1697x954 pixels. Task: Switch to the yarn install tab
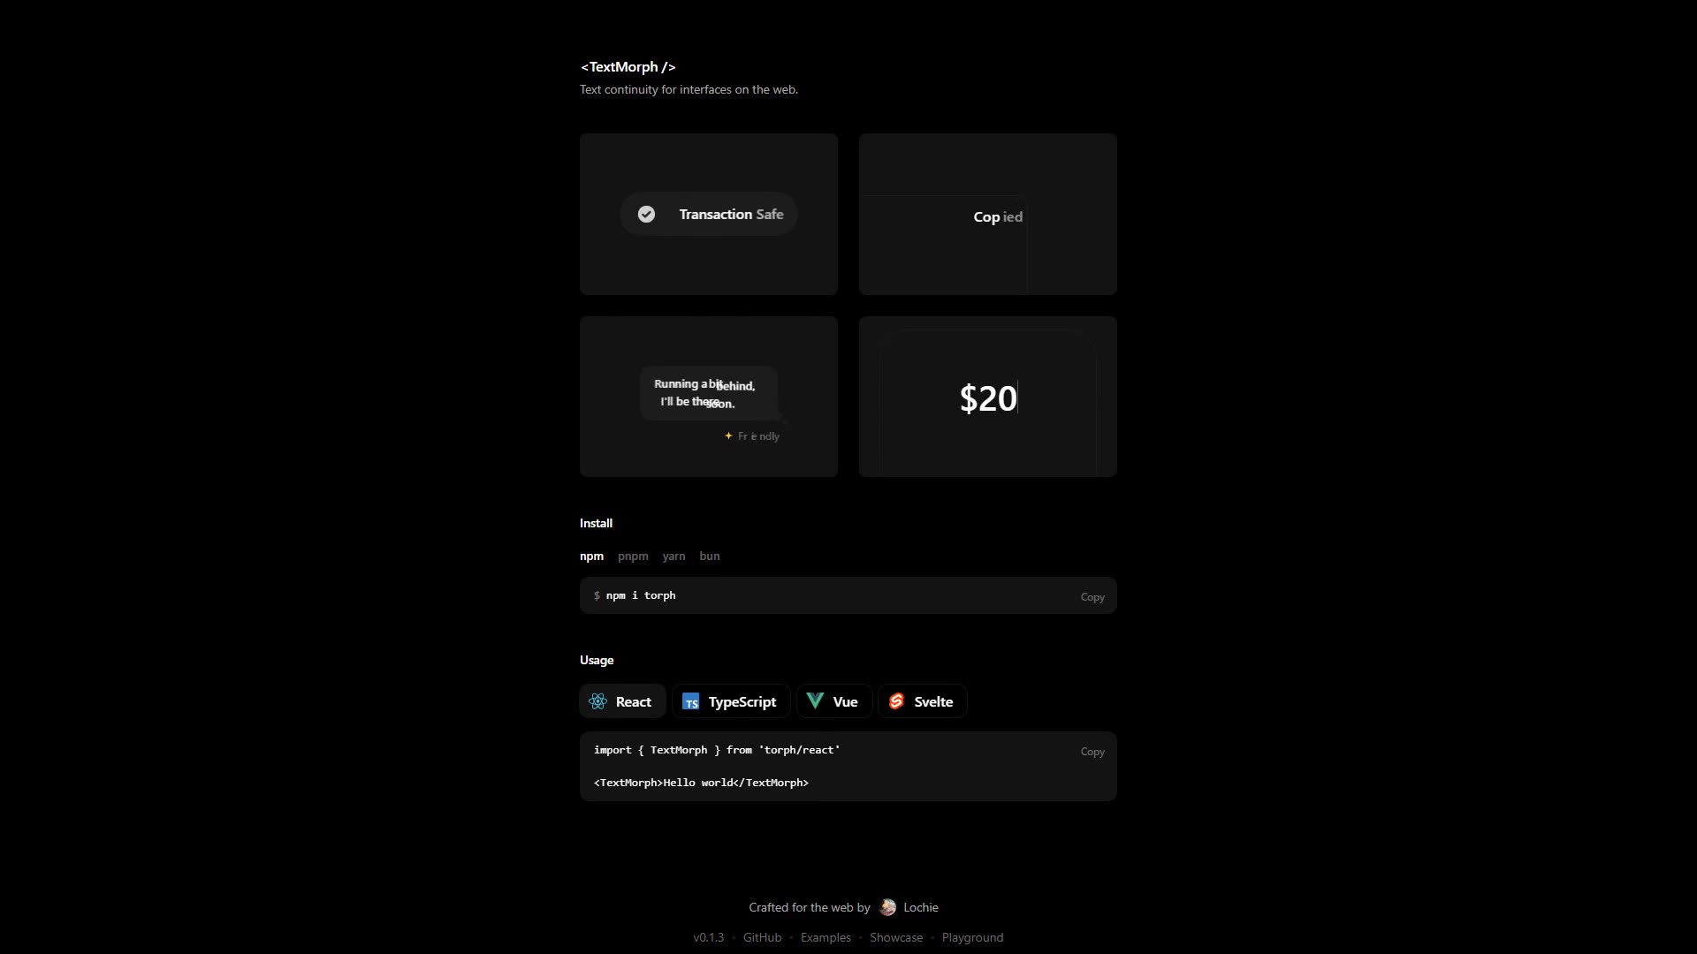click(673, 556)
